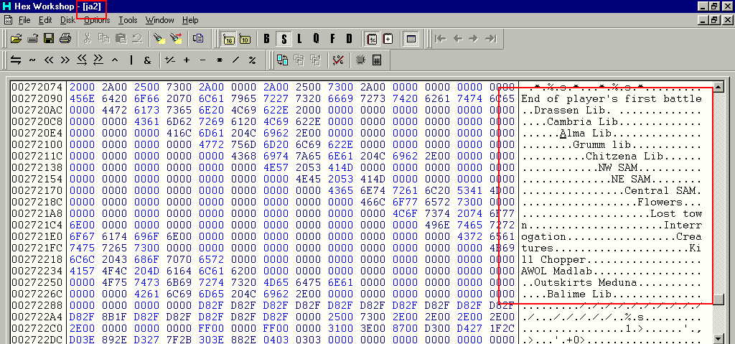Image resolution: width=735 pixels, height=344 pixels.
Task: Toggle unsigned display plus notepad button
Action: [x=388, y=39]
